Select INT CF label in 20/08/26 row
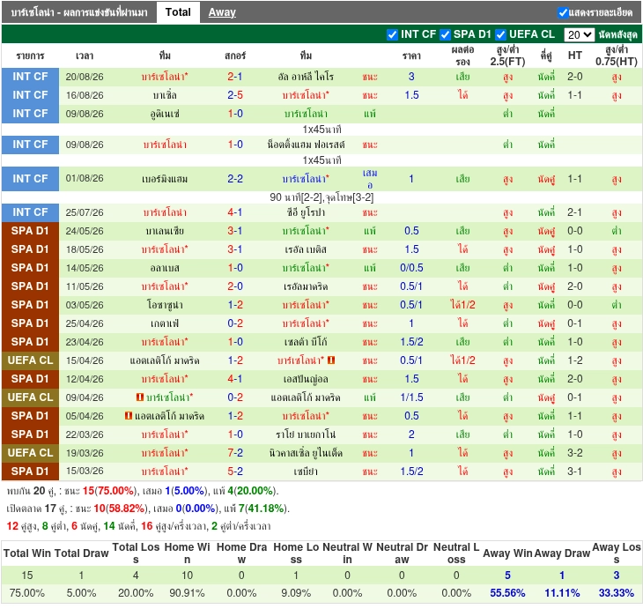Image resolution: width=643 pixels, height=609 pixels. [x=30, y=77]
